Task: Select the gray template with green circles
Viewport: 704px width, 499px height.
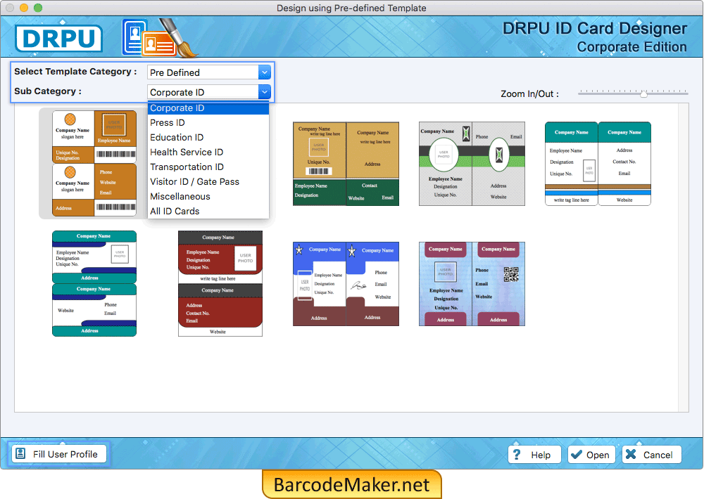Action: 472,164
